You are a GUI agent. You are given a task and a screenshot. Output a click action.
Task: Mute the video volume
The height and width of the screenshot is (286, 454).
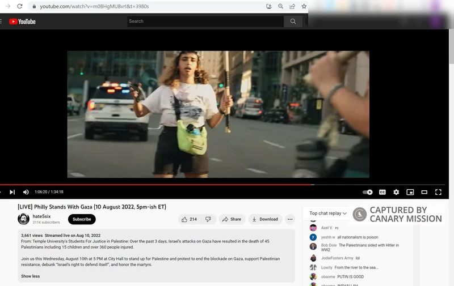point(26,192)
